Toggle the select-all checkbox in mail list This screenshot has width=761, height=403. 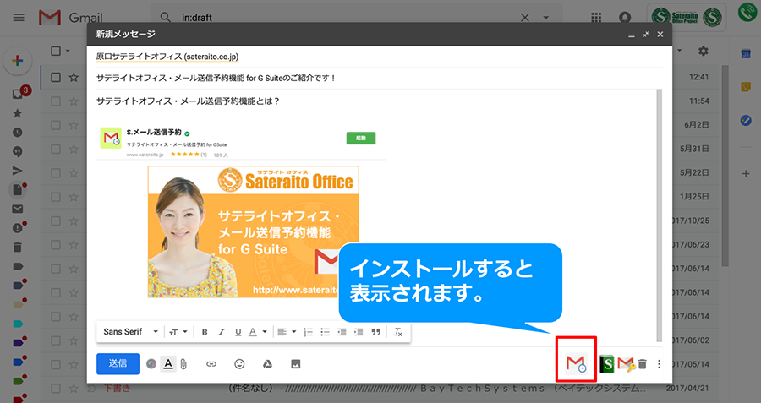click(56, 51)
